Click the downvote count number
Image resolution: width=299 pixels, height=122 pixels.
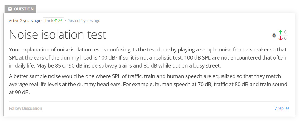pyautogui.click(x=286, y=38)
